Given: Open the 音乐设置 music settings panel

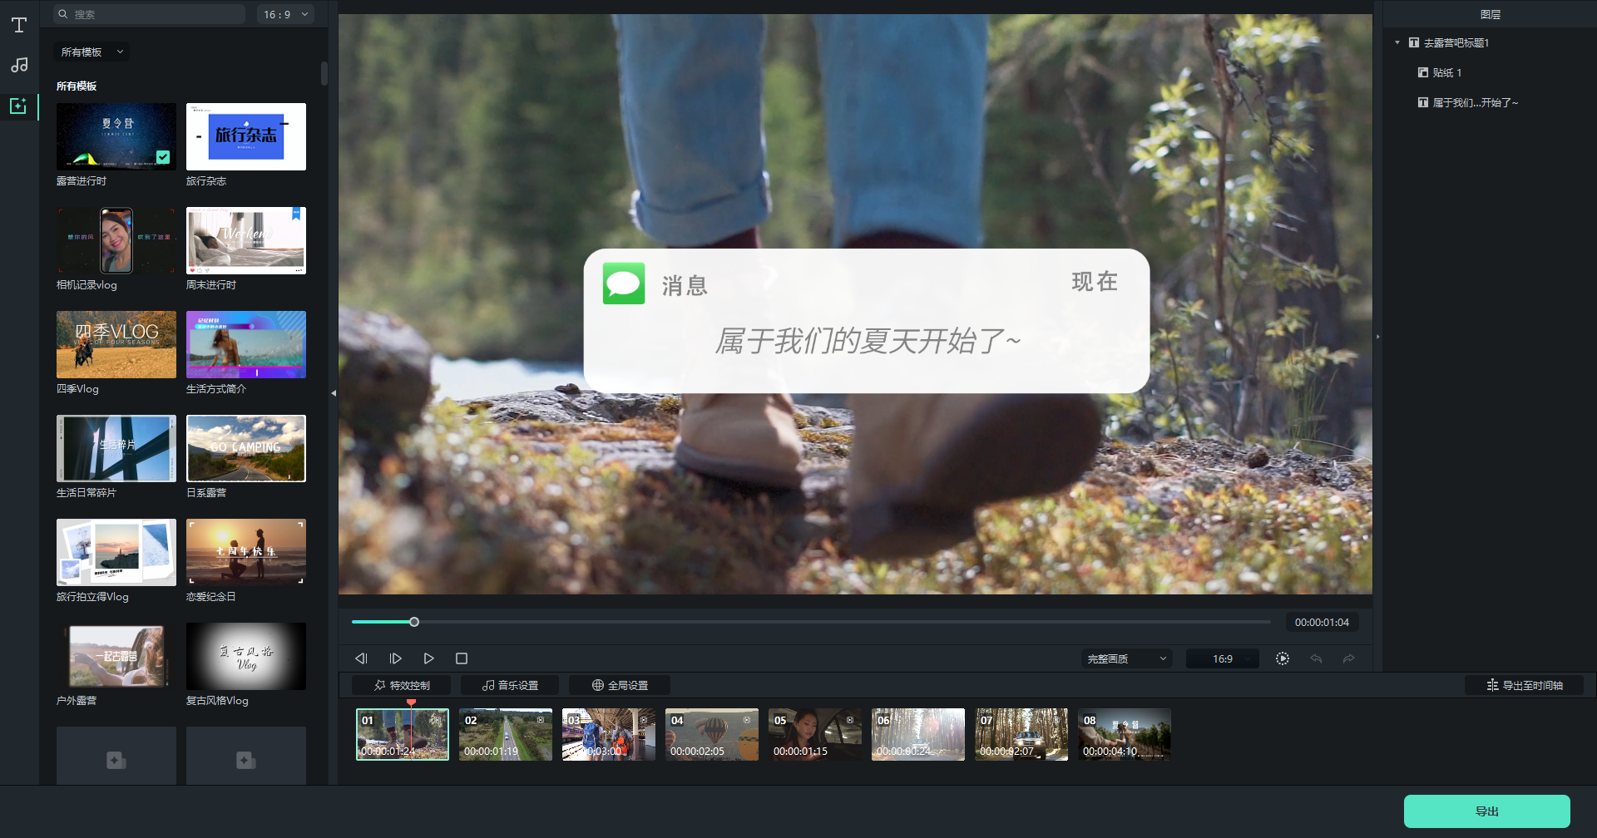Looking at the screenshot, I should click(x=510, y=684).
